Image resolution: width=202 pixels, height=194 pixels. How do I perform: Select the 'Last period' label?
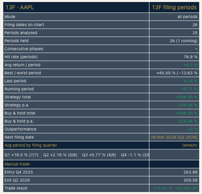coord(15,81)
